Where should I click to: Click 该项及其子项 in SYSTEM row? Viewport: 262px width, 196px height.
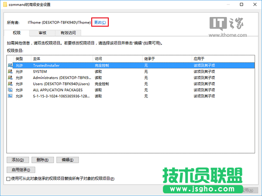[x=204, y=72]
